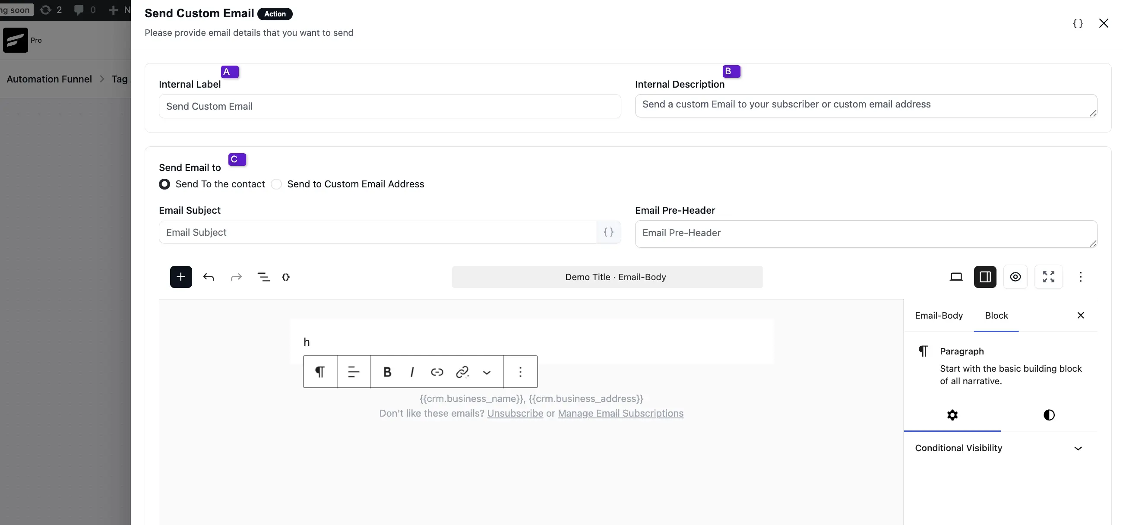Edit the Internal Description textarea
1123x525 pixels.
pyautogui.click(x=866, y=105)
